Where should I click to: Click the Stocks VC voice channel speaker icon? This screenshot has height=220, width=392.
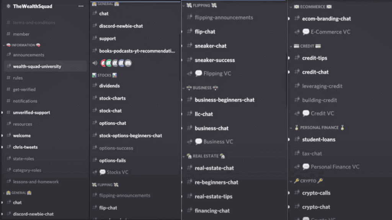coord(95,172)
